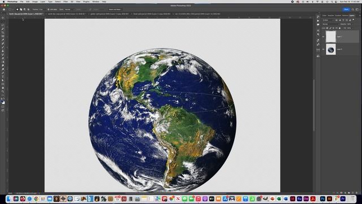Go to Photoshop Home screen icon
Screen dimensions: 362x204
(4, 10)
